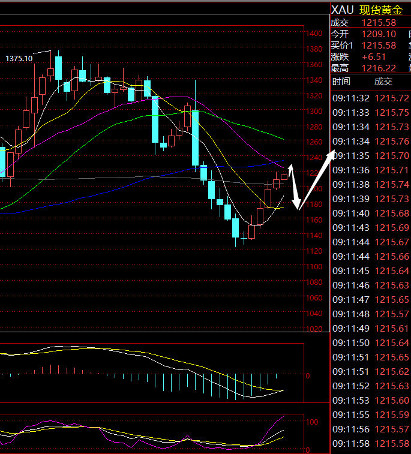This screenshot has height=454, width=411.
Task: Click the 1260 price axis label
Action: (x=314, y=142)
